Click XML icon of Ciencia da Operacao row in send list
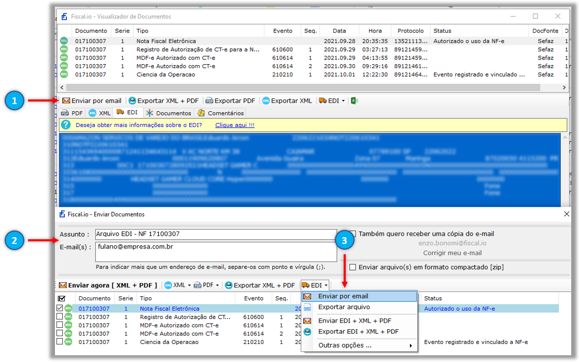 (x=68, y=342)
